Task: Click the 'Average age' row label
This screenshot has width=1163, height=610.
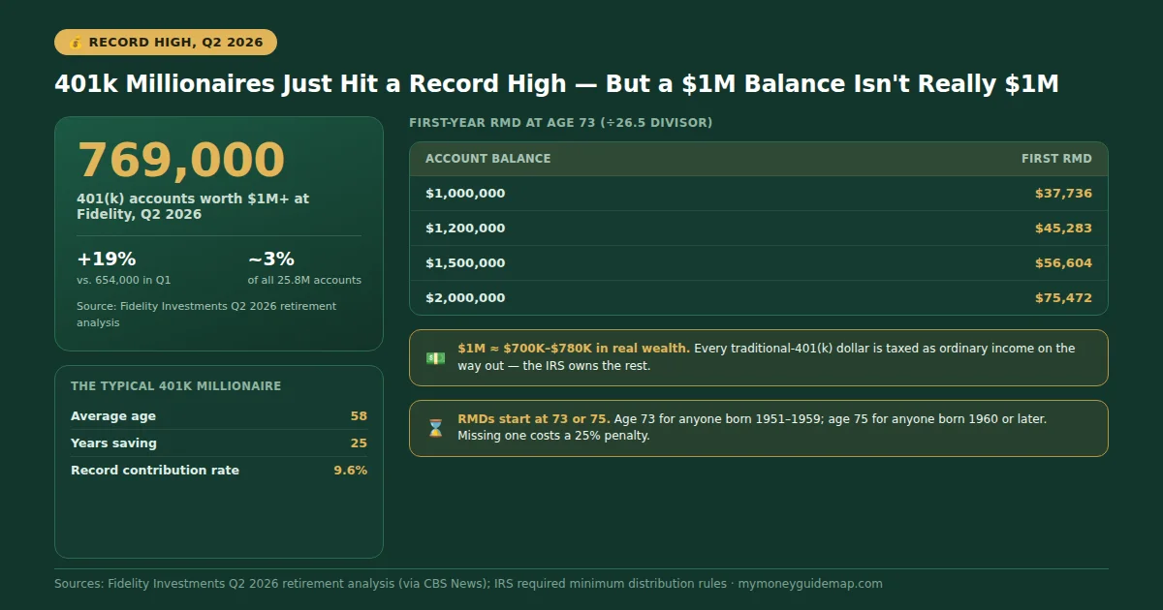Action: point(113,416)
